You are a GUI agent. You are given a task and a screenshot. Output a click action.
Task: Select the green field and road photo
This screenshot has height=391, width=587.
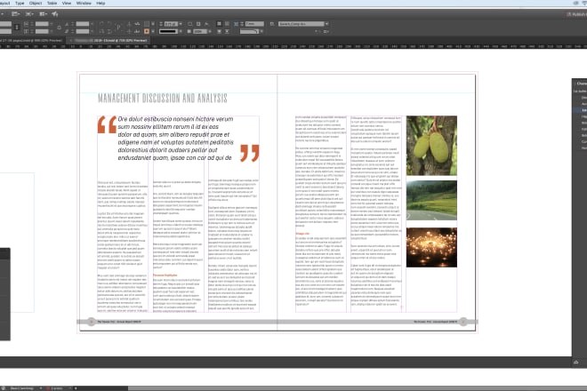pyautogui.click(x=431, y=200)
